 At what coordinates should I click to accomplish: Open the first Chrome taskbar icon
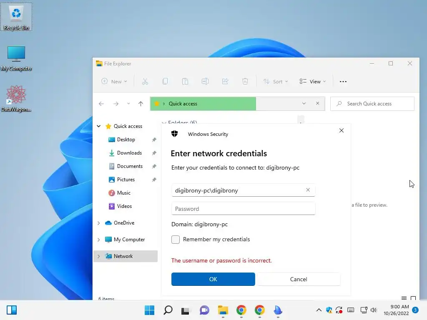[x=241, y=310]
